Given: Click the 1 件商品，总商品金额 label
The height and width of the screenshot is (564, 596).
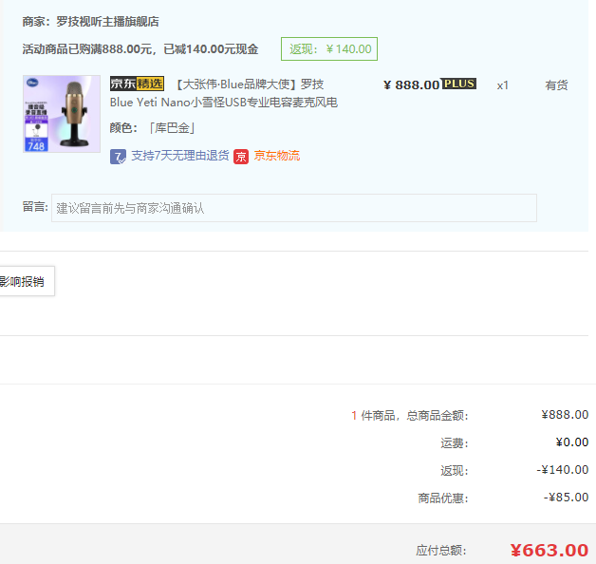Looking at the screenshot, I should [x=410, y=415].
